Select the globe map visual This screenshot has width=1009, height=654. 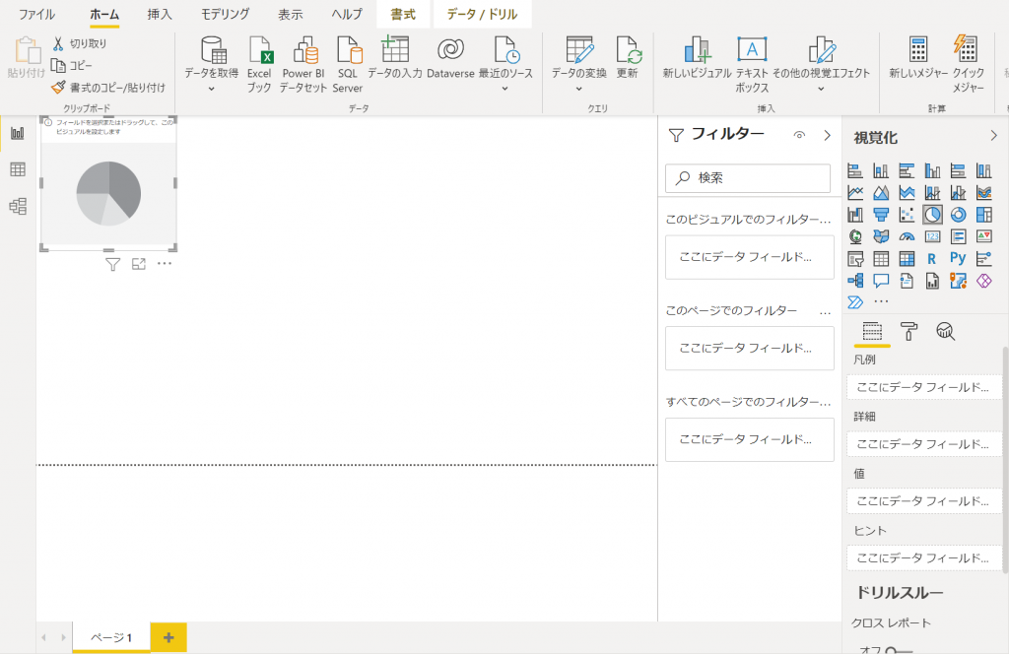tap(855, 236)
